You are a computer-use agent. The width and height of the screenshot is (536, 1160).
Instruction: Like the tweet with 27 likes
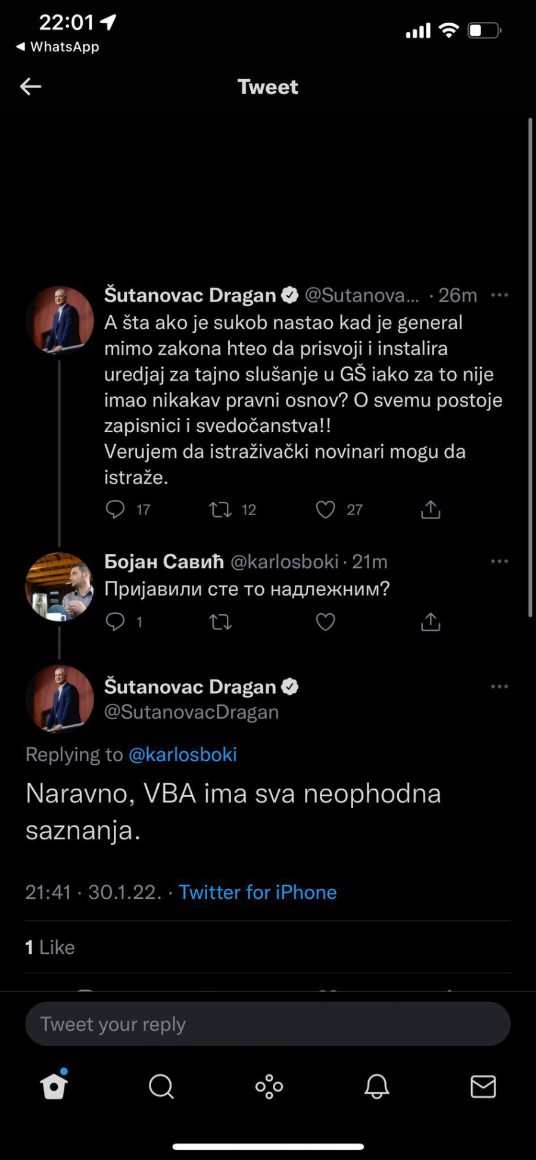click(x=325, y=509)
